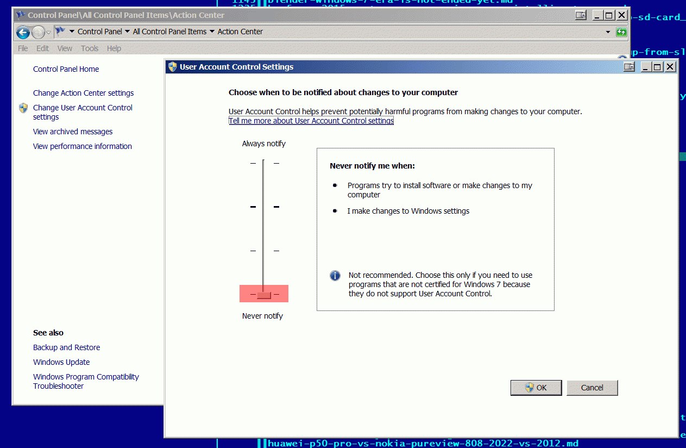Click the forward navigation arrow in Control Panel

(x=38, y=32)
